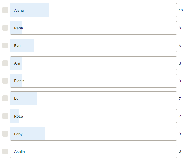The width and height of the screenshot is (188, 160).
Task: Tick the Asella checkbox
Action: [x=5, y=151]
